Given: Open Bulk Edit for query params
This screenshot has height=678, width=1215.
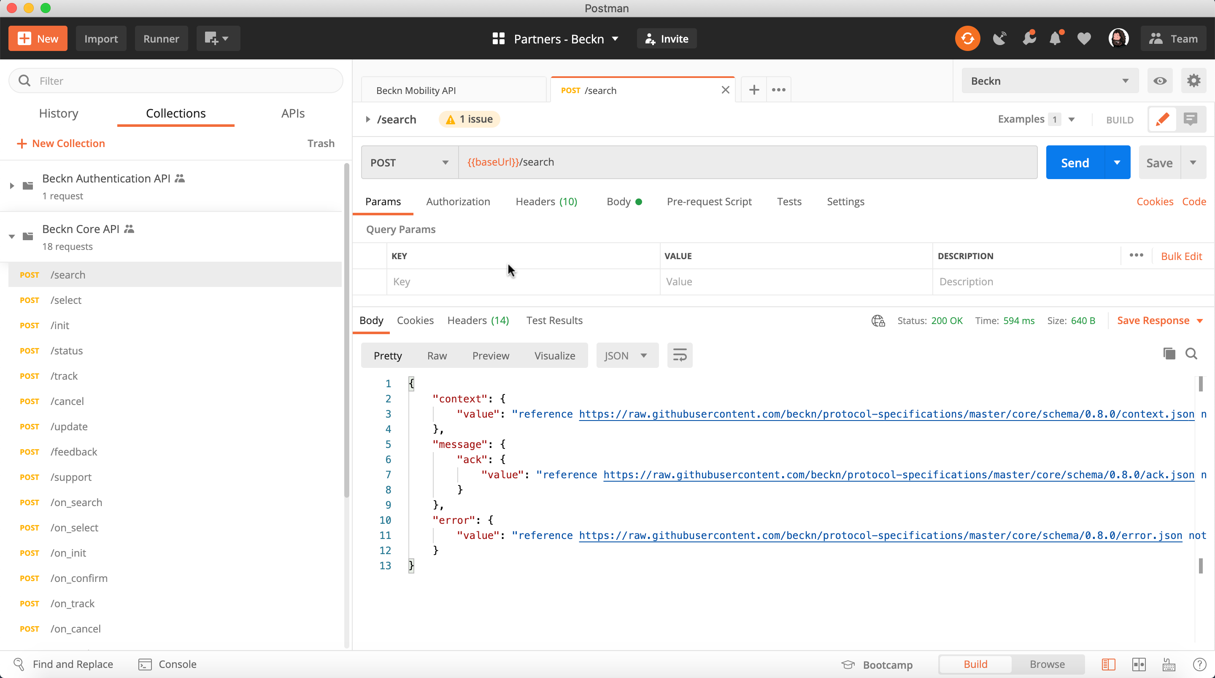Looking at the screenshot, I should point(1181,256).
